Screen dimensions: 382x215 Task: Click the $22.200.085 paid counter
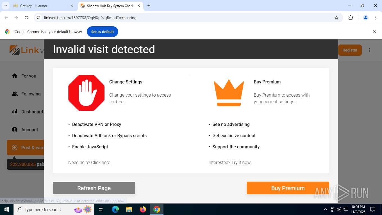[x=26, y=164]
